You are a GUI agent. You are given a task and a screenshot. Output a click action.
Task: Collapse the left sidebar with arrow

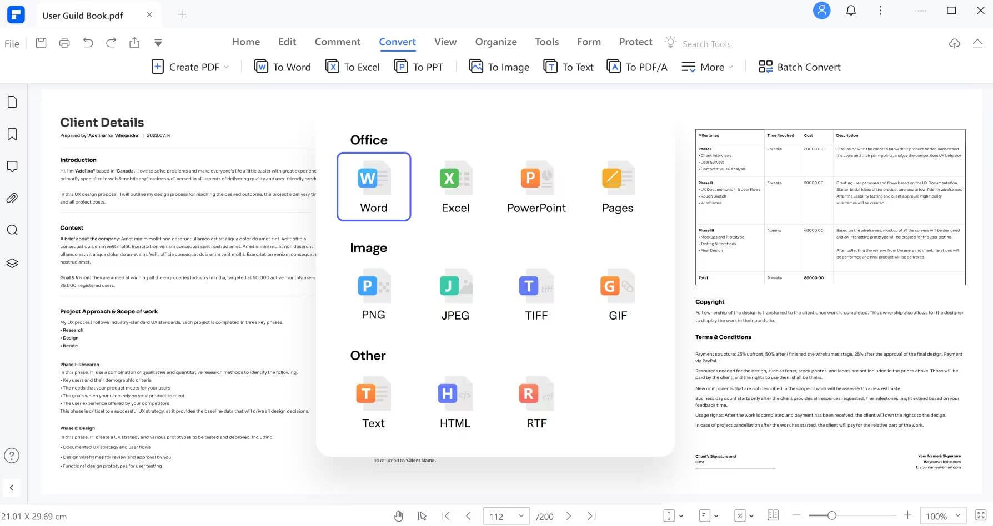coord(12,488)
